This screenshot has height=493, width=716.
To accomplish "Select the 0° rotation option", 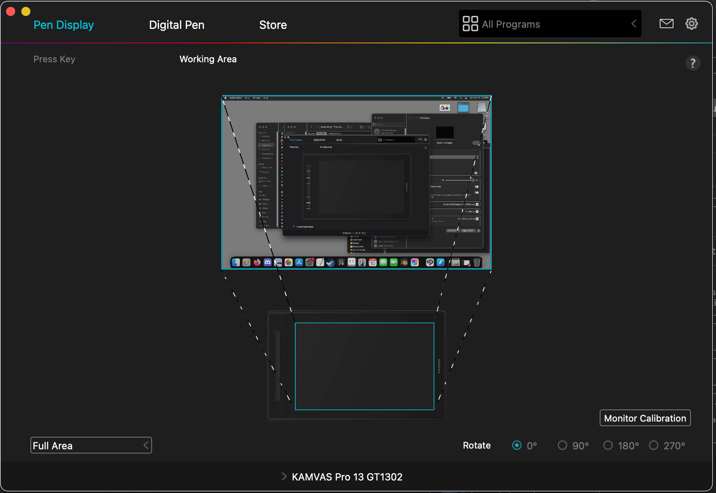I will click(x=517, y=445).
